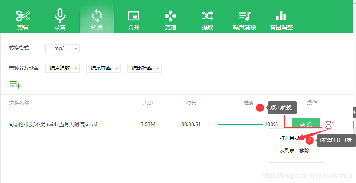Click the 进度 column header
The image size is (356, 183).
pyautogui.click(x=249, y=103)
